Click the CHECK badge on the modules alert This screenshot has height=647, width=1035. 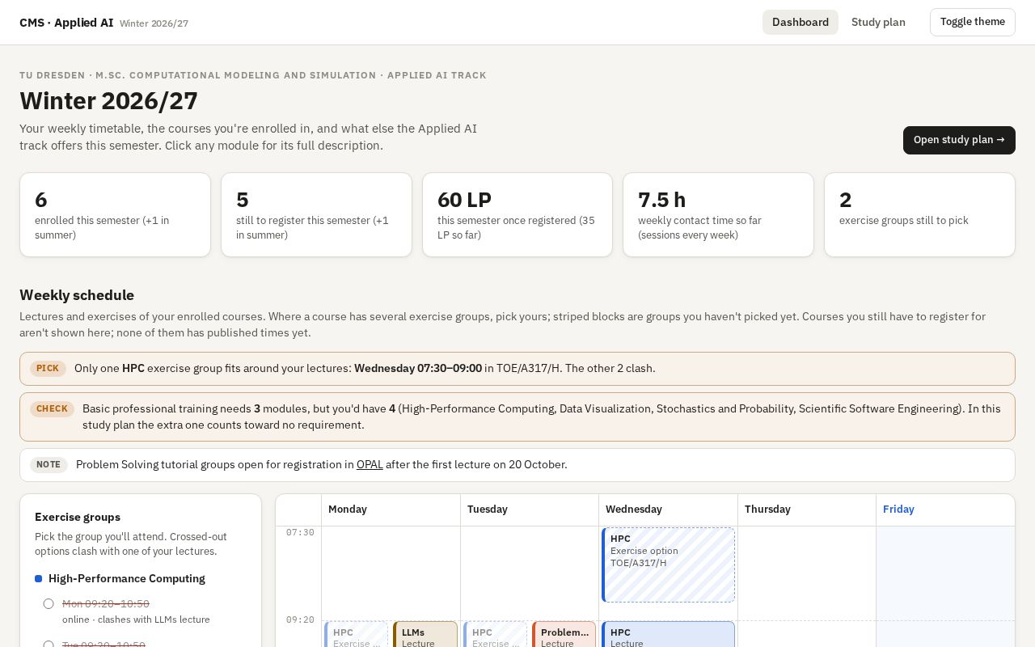pos(52,408)
